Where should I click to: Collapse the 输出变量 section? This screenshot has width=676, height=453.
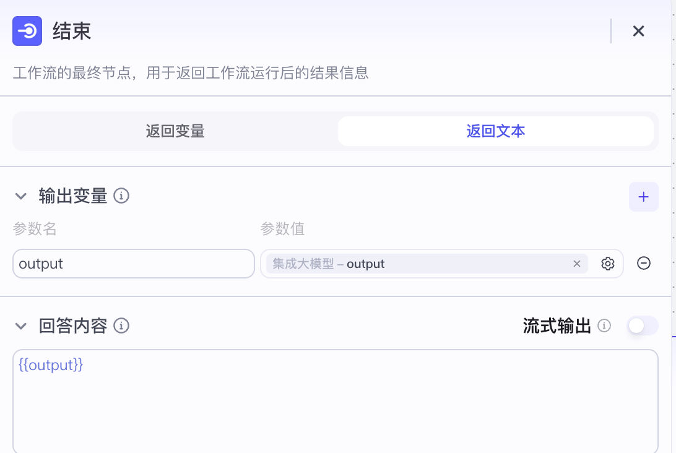pyautogui.click(x=20, y=196)
